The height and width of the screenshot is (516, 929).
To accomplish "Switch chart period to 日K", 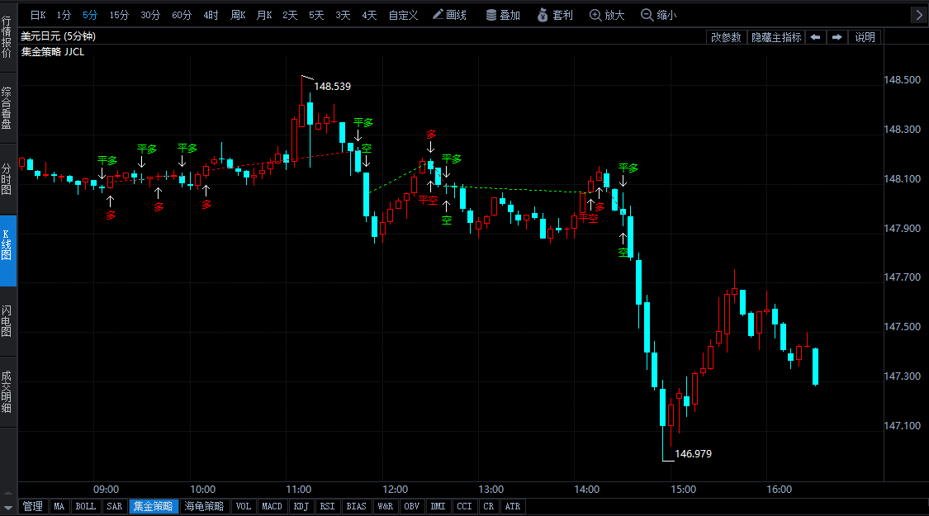I will [x=39, y=15].
